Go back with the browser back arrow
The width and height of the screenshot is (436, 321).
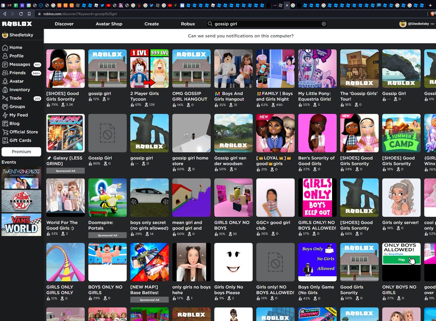coord(4,13)
